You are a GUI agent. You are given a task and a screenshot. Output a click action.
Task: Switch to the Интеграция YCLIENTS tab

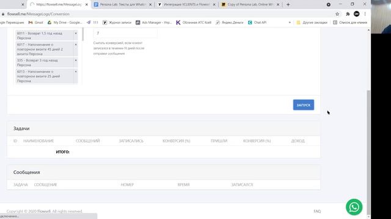click(x=186, y=4)
